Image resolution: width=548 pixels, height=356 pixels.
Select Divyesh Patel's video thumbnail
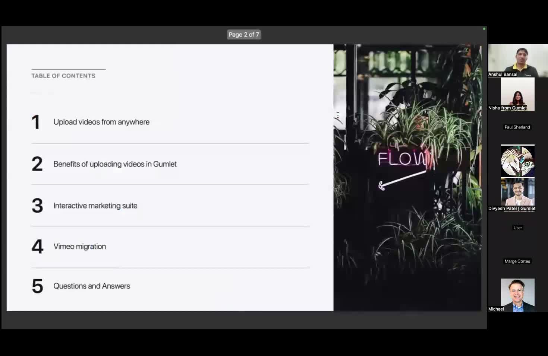[517, 194]
